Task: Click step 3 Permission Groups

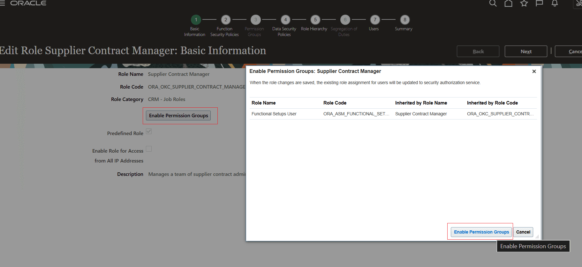Action: 255,20
